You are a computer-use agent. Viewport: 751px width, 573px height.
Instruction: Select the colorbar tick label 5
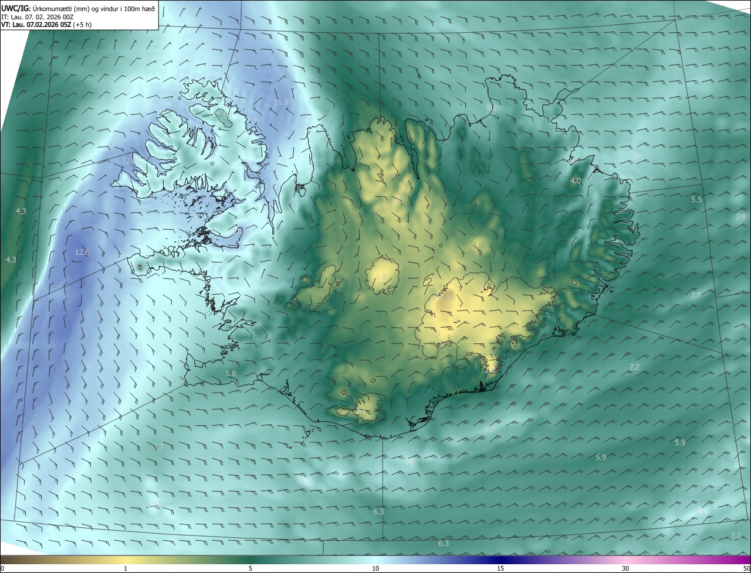tap(251, 568)
